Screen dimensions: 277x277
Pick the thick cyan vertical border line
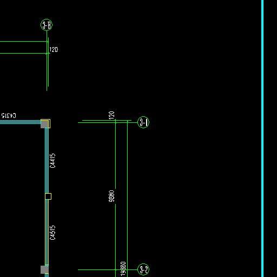(x=262, y=138)
